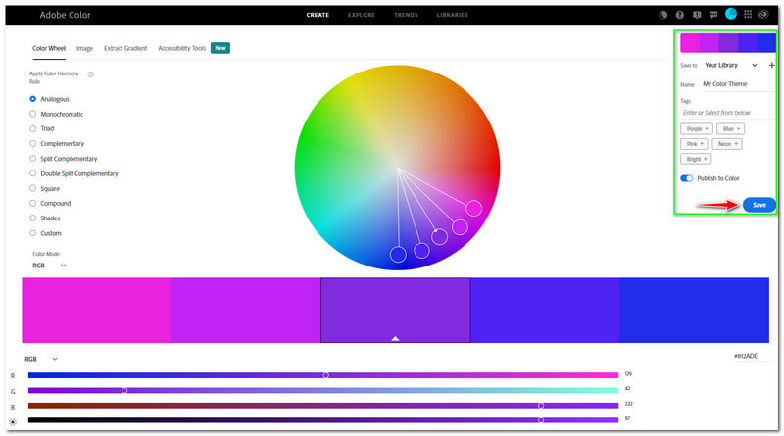Click the brightness value 87 field
Image resolution: width=784 pixels, height=436 pixels.
[627, 418]
